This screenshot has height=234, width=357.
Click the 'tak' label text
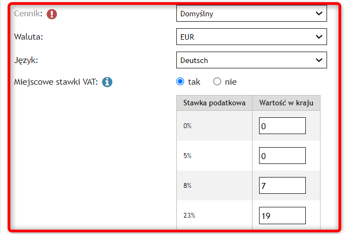coord(194,82)
